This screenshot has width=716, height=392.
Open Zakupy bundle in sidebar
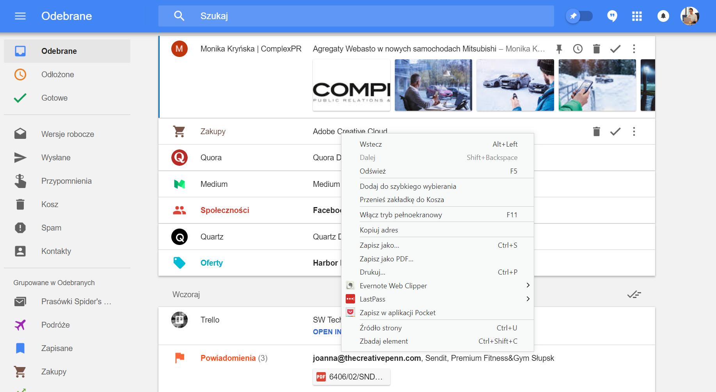[x=67, y=372]
